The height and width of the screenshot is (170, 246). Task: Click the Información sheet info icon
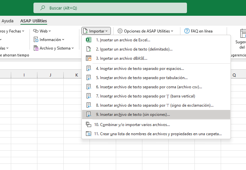click(36, 39)
